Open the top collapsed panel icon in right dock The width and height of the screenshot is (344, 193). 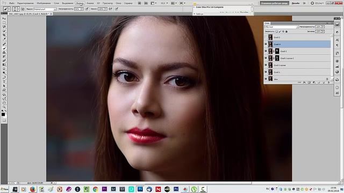point(337,24)
